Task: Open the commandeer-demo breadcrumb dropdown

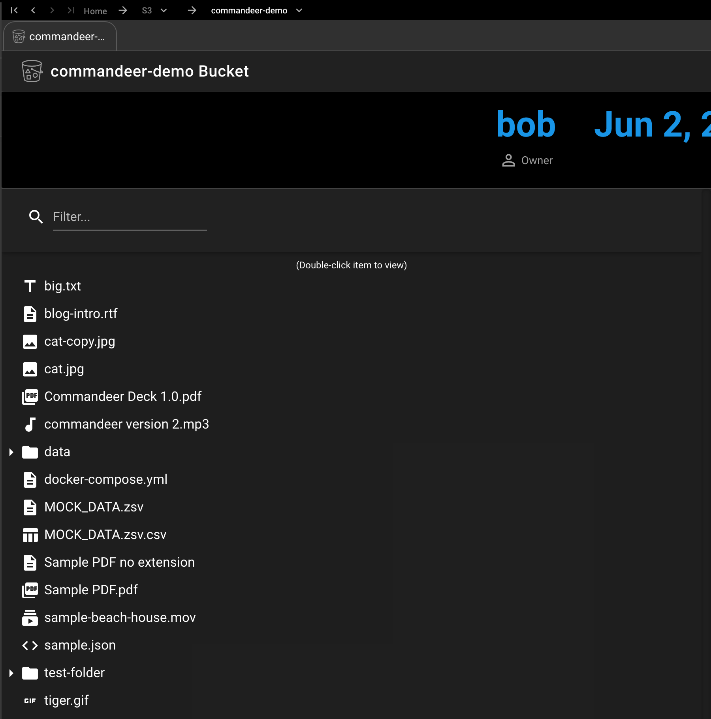Action: coord(299,10)
